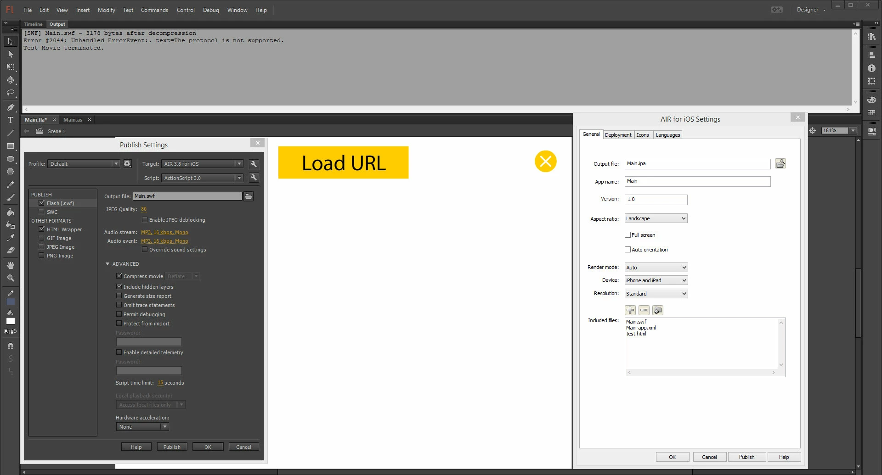Check the Full screen option

tap(628, 235)
